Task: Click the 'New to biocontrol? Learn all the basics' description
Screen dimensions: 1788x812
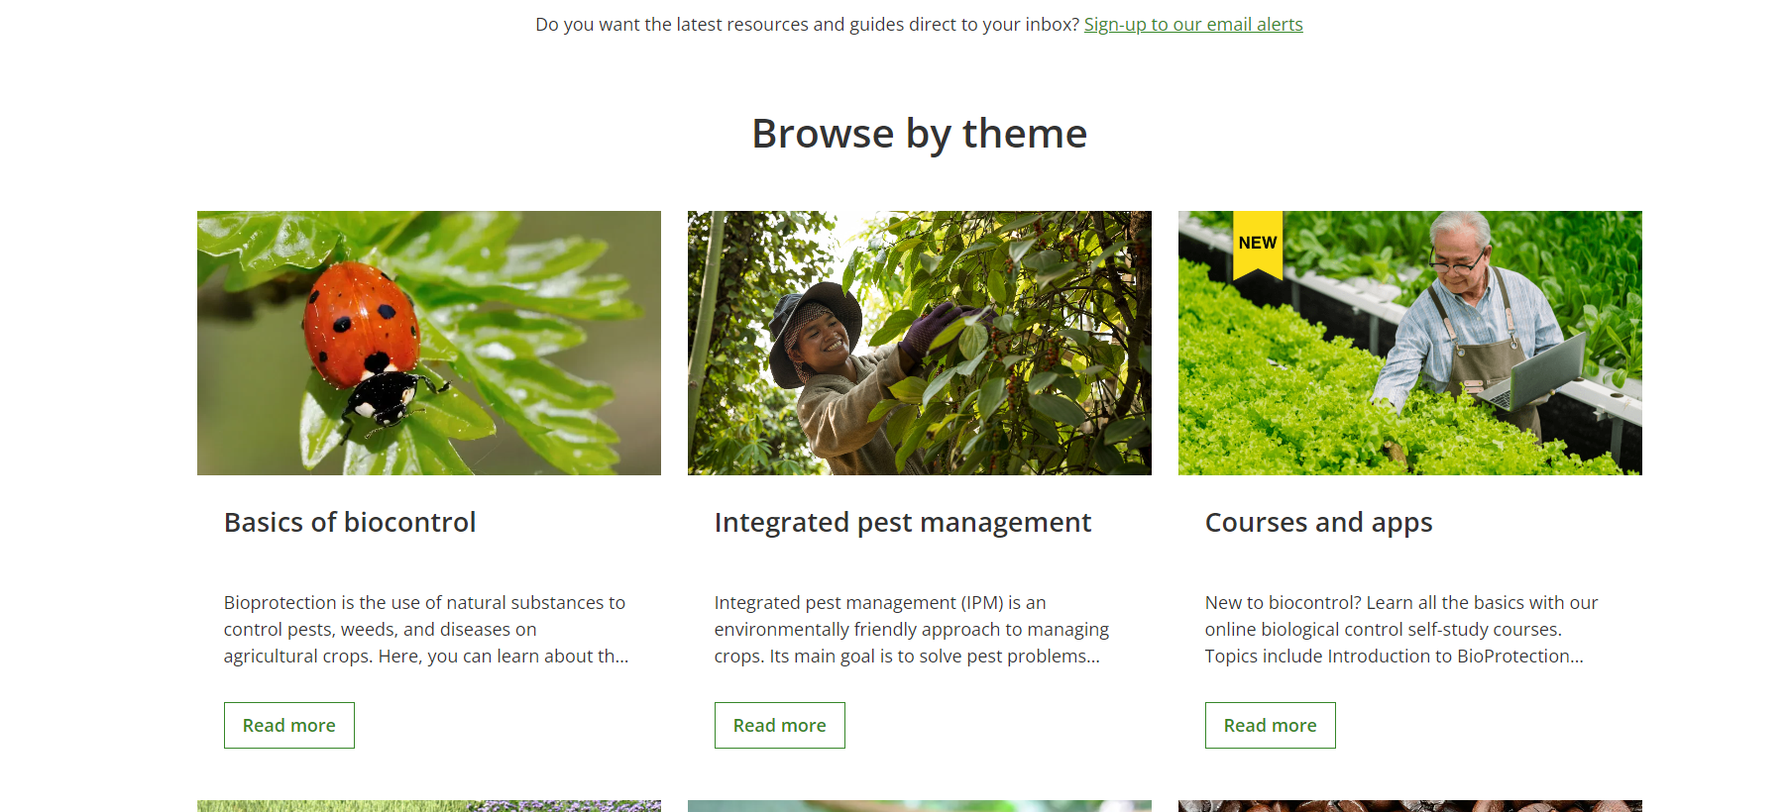Action: (x=1401, y=629)
